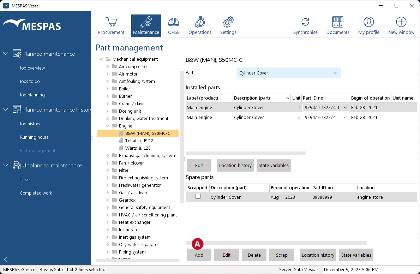Viewport: 420px width, 274px height.
Task: Click the MESPAS logo
Action: (x=32, y=25)
